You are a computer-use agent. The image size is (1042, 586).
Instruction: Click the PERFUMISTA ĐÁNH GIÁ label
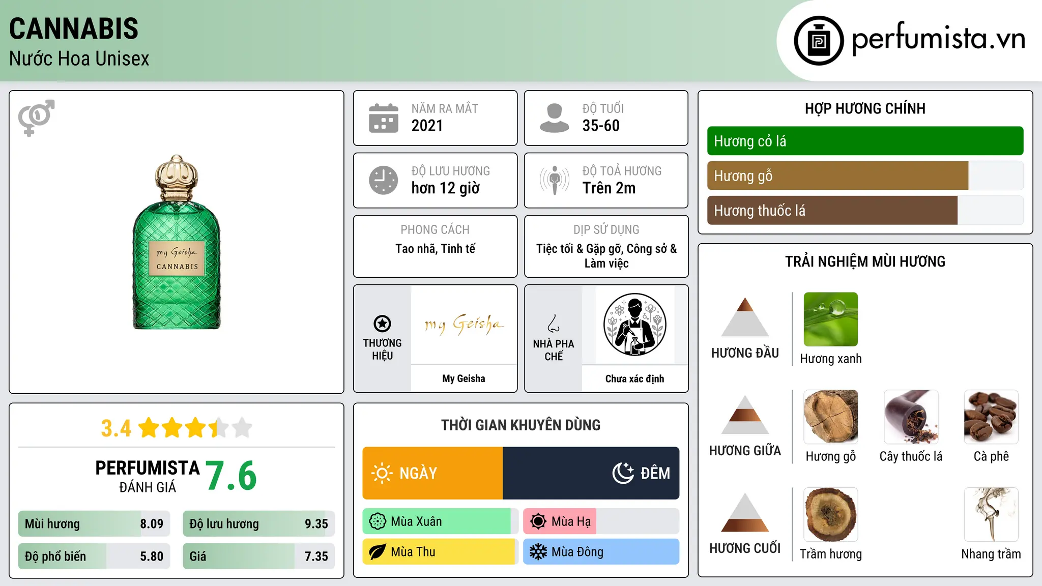pos(148,476)
